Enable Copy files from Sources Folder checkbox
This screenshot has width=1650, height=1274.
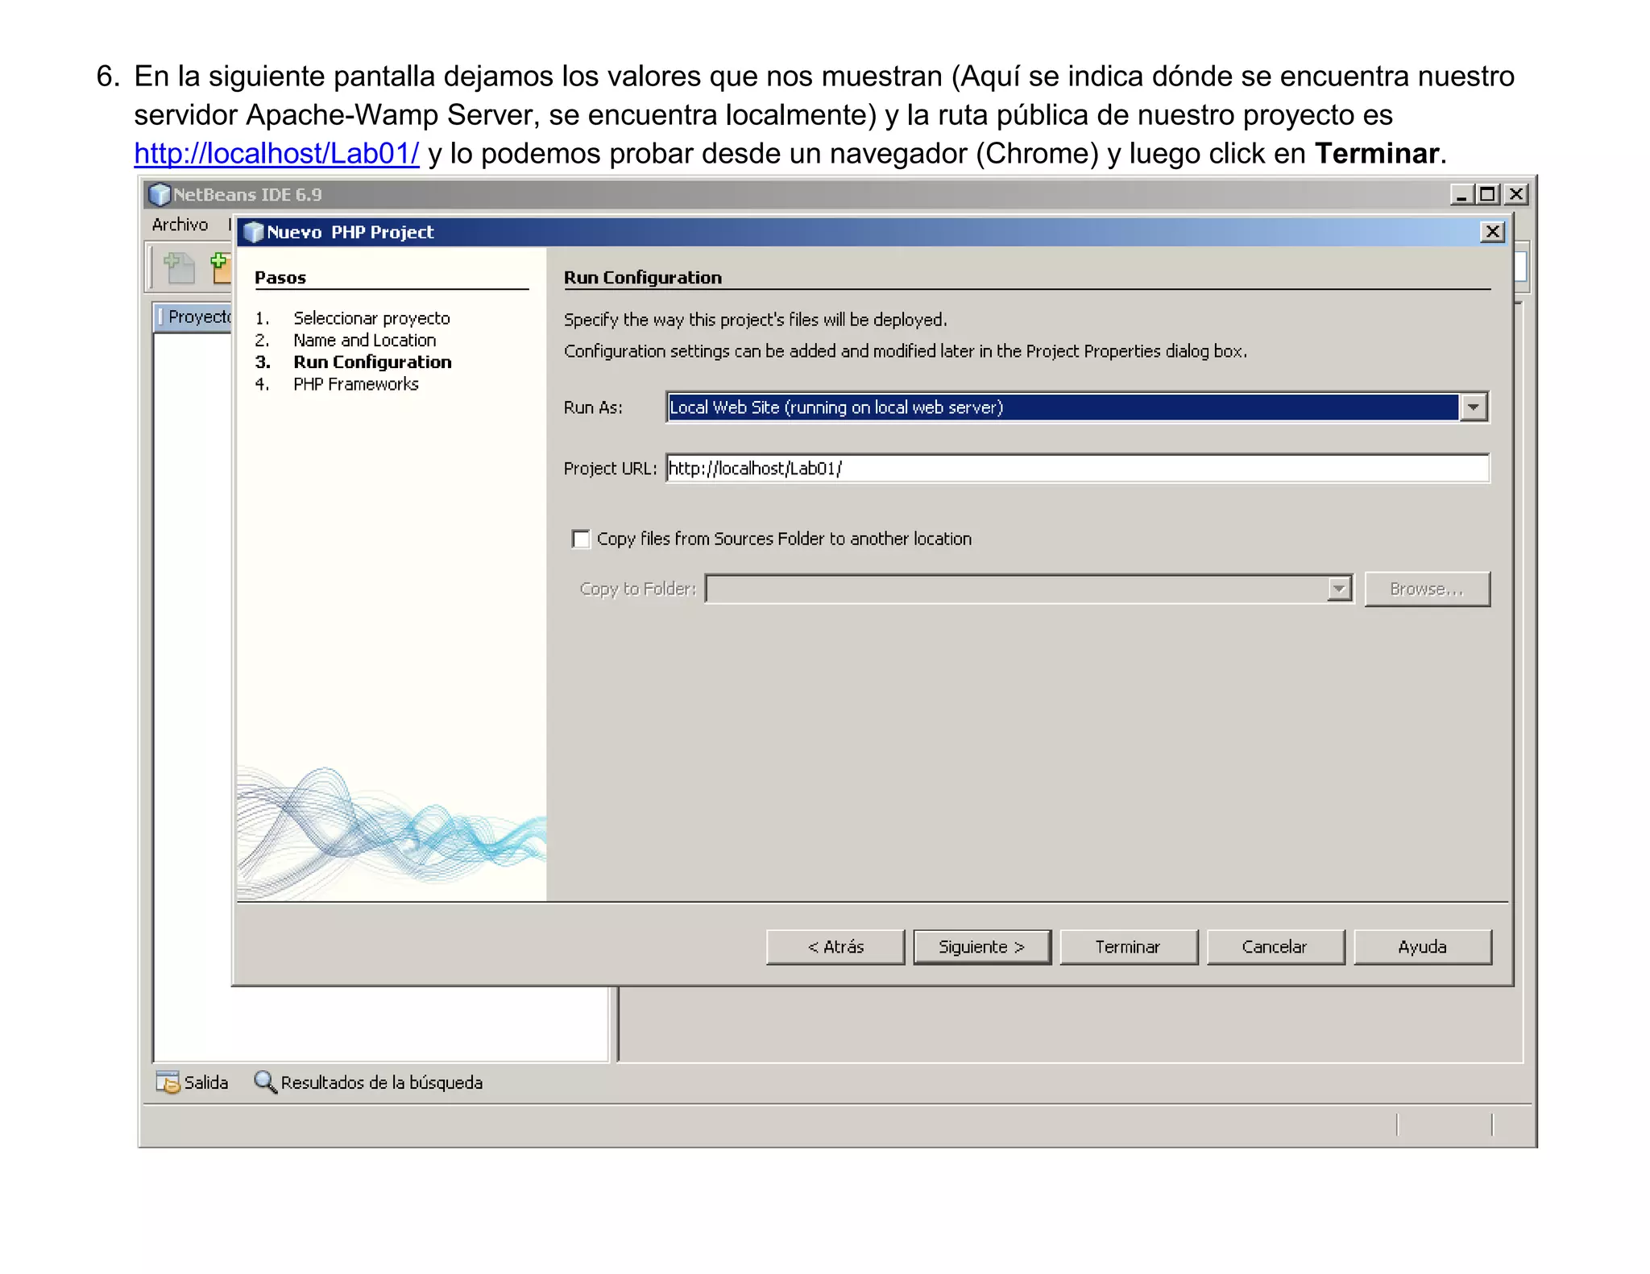tap(580, 539)
